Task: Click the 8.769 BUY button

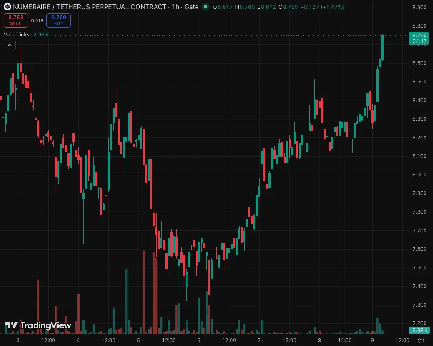Action: tap(59, 21)
